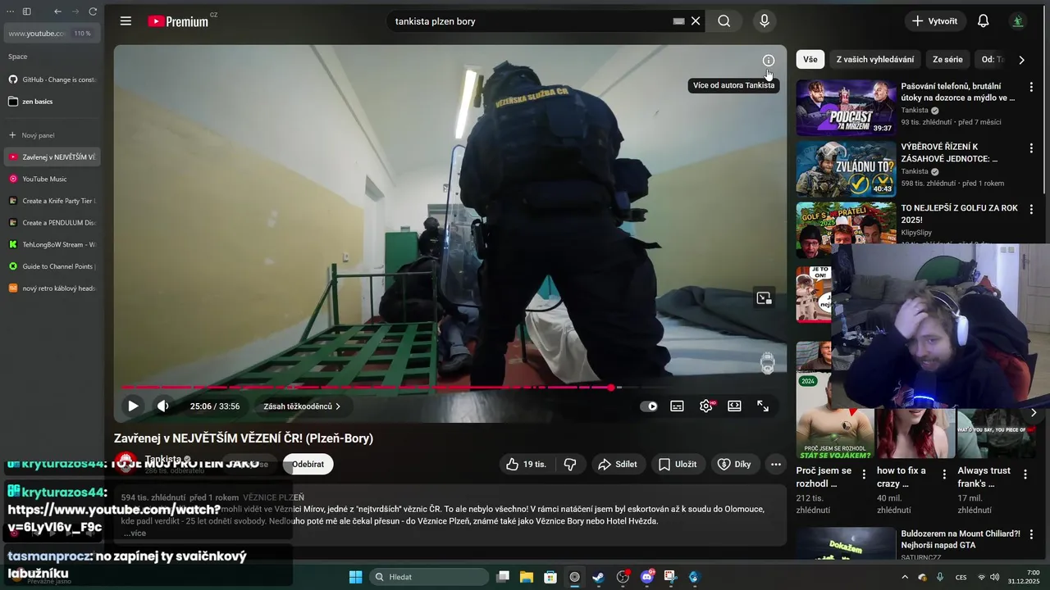This screenshot has height=590, width=1050.
Task: Open YouTube notifications bell
Action: click(983, 21)
